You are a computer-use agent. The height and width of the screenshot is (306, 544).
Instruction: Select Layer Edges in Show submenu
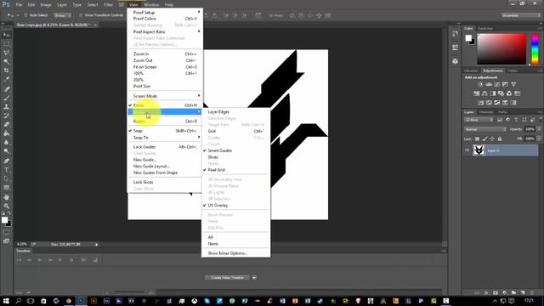236,112
